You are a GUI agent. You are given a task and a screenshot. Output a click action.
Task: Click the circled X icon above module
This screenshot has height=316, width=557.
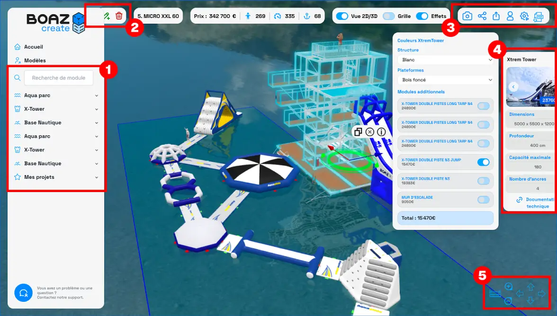370,132
